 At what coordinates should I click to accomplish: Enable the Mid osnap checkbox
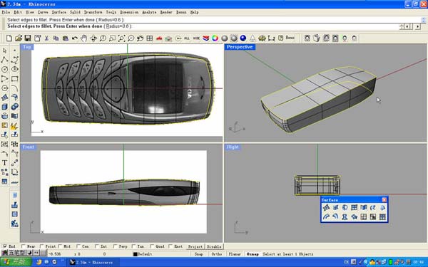[61, 246]
